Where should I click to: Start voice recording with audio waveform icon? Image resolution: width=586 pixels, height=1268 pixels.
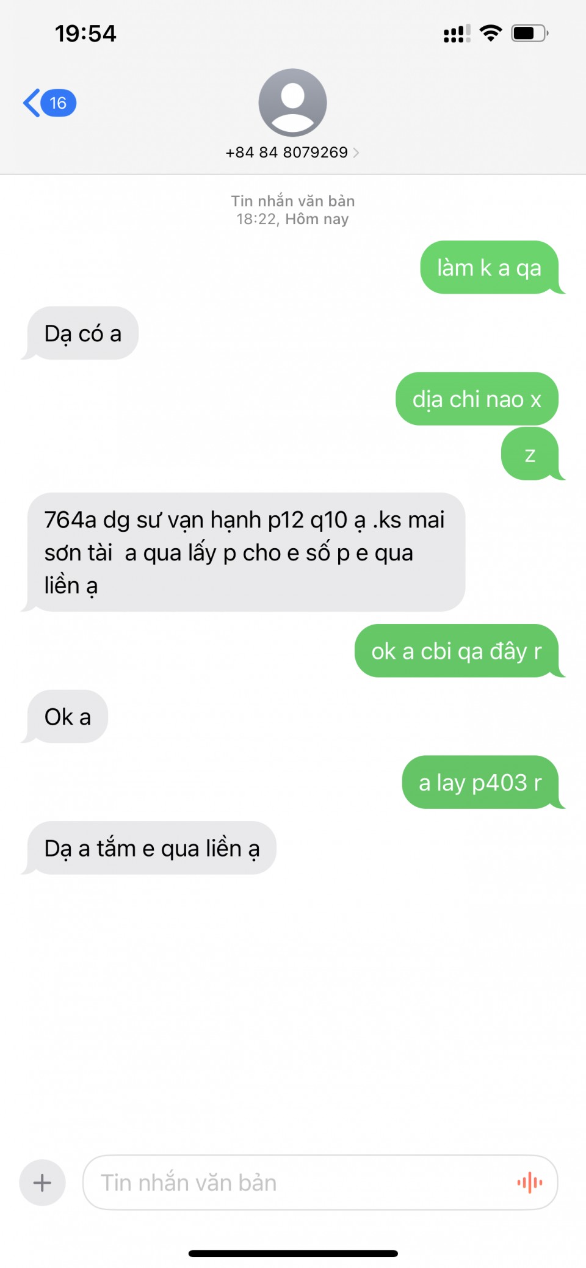coord(530,1183)
